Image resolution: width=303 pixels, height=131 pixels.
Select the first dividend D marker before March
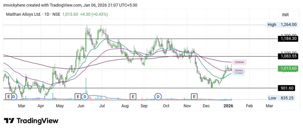[14, 96]
